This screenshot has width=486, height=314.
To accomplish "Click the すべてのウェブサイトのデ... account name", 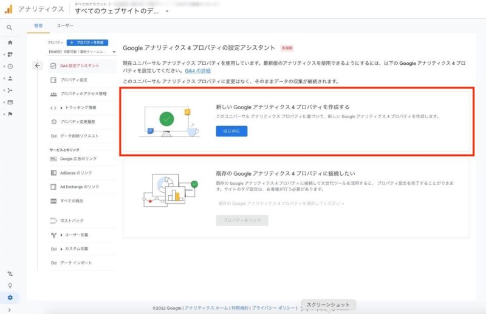I will pos(117,11).
